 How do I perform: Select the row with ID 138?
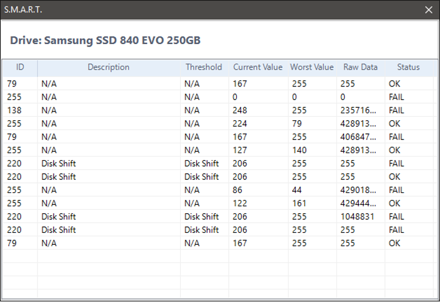point(218,110)
